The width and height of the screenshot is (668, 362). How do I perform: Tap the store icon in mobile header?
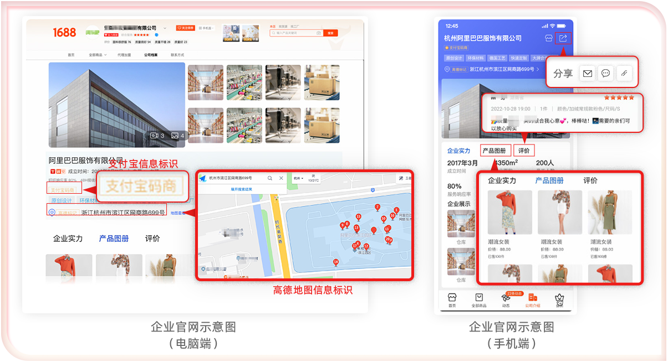(549, 38)
